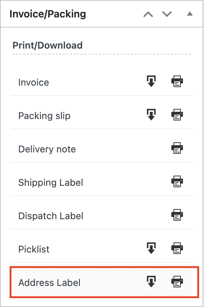Screen dimensions: 204x307
Task: Print the Picklist
Action: 177,248
